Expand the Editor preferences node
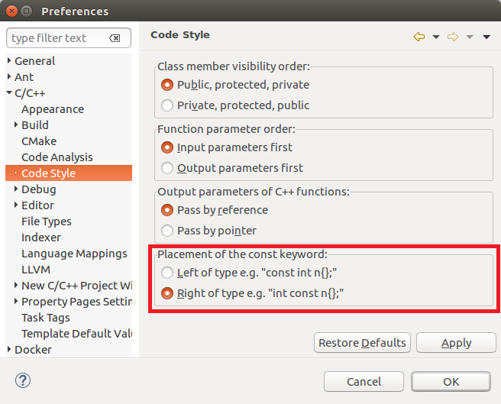The height and width of the screenshot is (404, 501). click(x=16, y=205)
